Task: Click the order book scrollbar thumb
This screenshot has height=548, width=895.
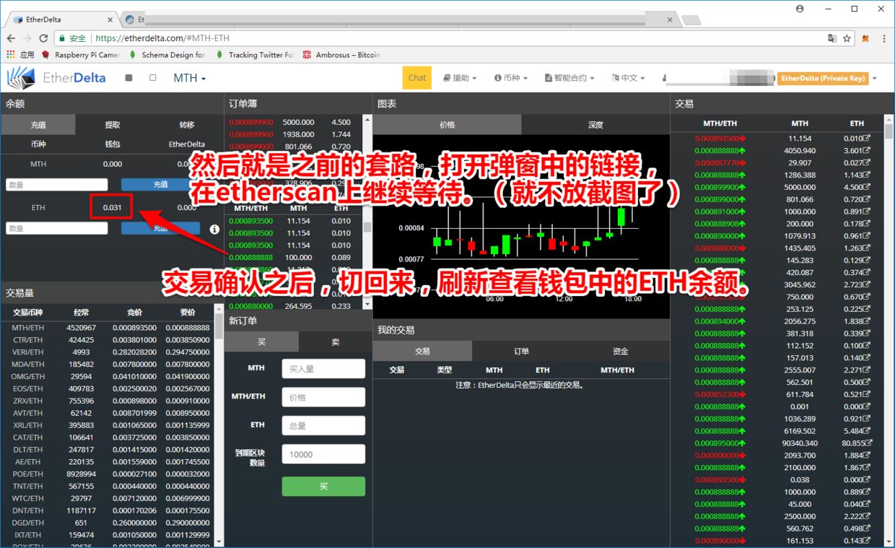Action: click(x=367, y=227)
